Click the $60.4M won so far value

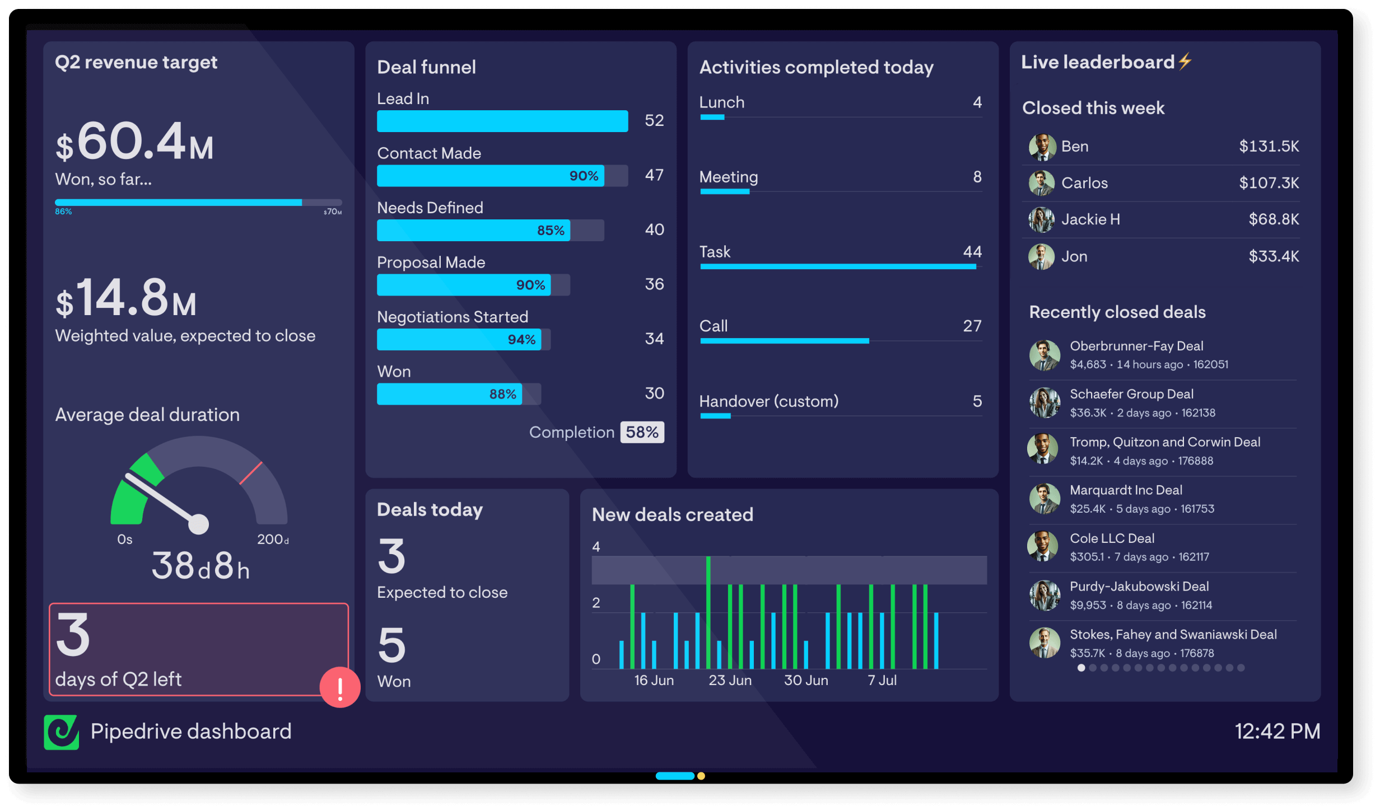134,141
